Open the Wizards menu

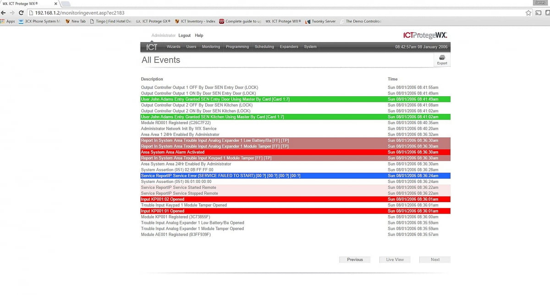click(173, 47)
